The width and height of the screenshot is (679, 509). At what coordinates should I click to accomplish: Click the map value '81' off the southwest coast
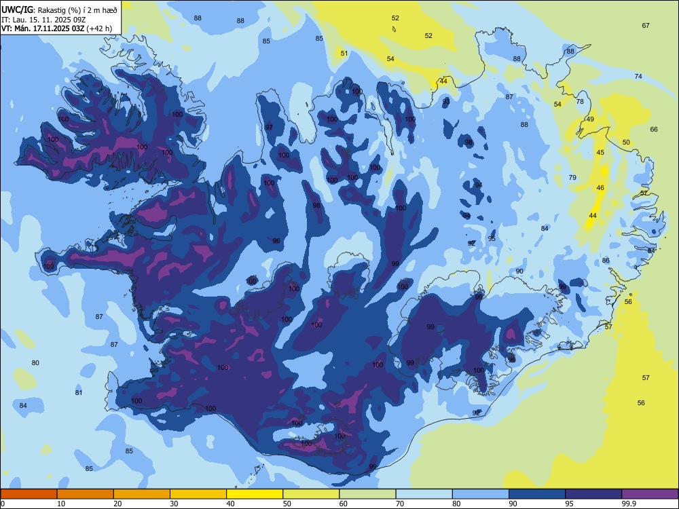[x=78, y=393]
